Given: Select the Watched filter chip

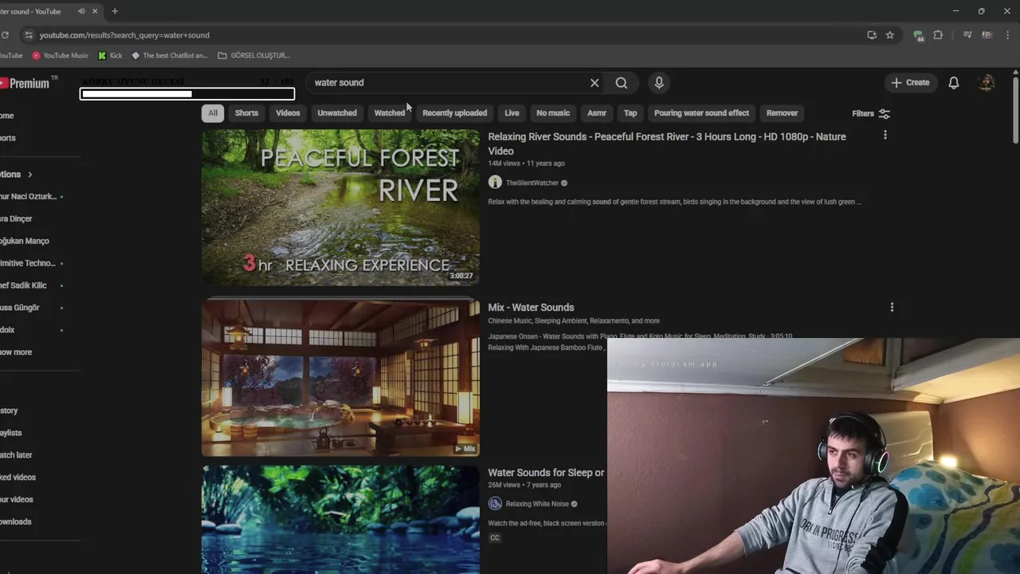Looking at the screenshot, I should 390,113.
